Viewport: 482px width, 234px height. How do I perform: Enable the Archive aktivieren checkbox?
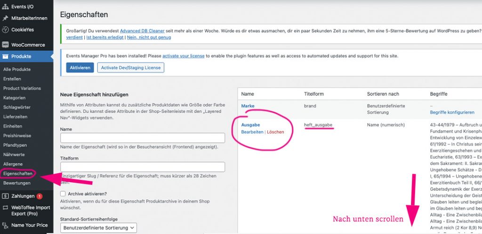click(63, 194)
